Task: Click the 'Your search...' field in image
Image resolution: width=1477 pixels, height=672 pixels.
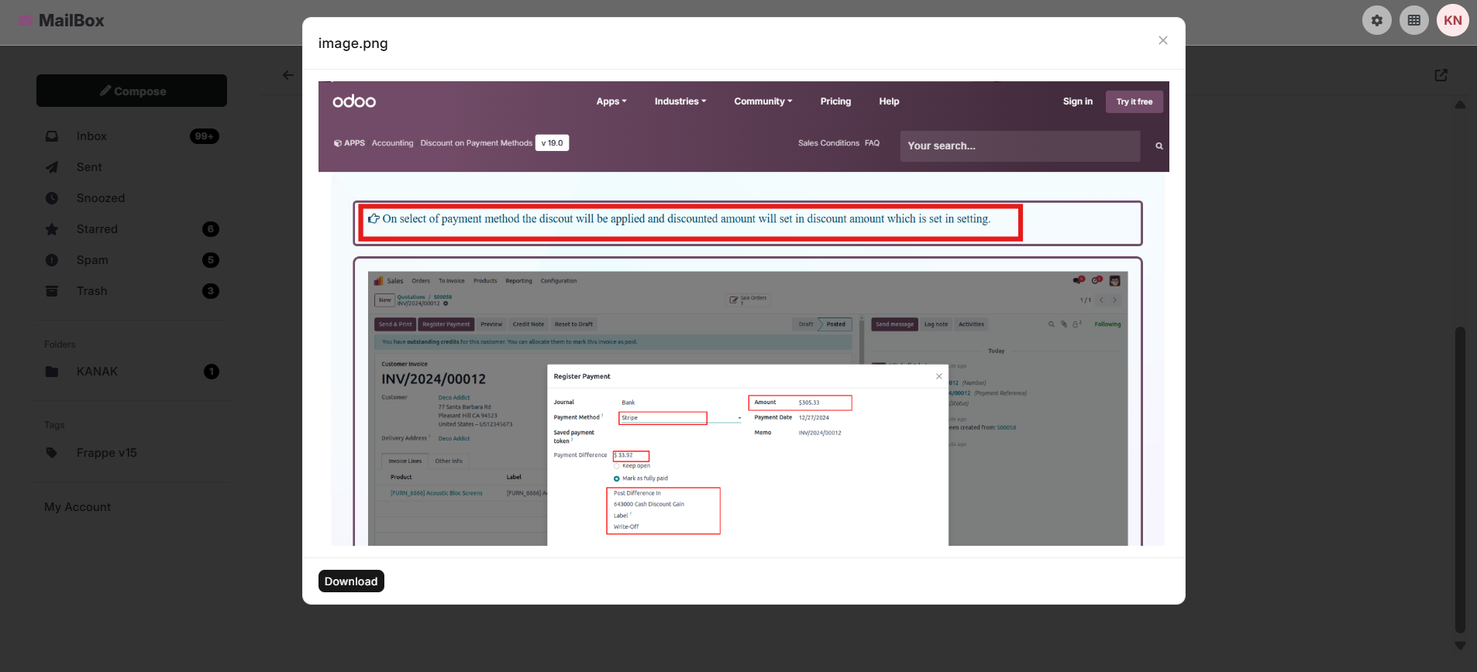Action: (1020, 146)
